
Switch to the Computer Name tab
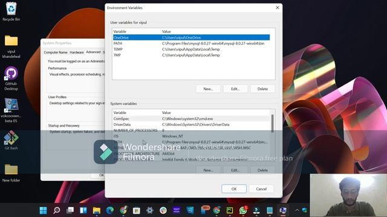point(56,52)
